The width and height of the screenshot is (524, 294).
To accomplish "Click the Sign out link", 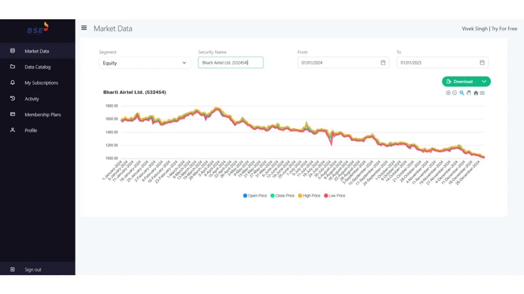I will point(33,269).
